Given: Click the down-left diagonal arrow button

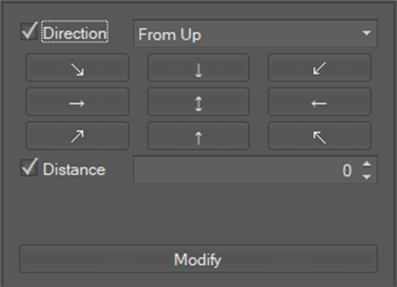Looking at the screenshot, I should pyautogui.click(x=319, y=68).
